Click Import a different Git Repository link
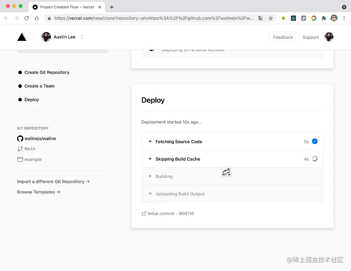 tap(53, 181)
